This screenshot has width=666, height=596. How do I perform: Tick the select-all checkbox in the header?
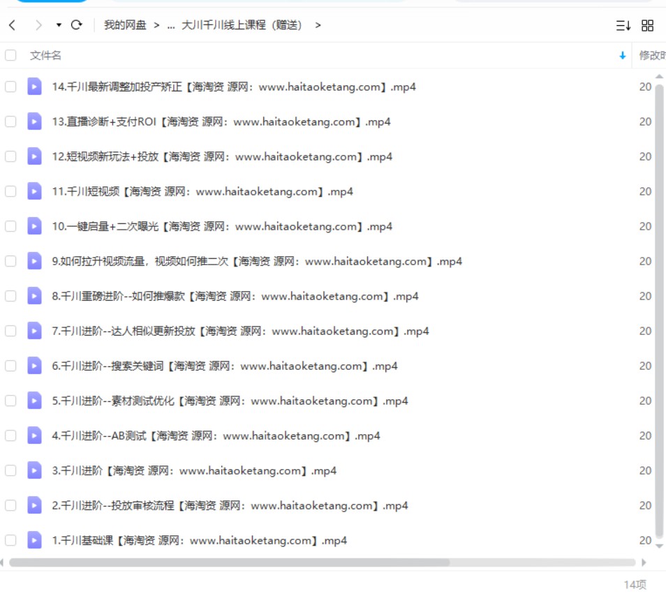pos(10,55)
